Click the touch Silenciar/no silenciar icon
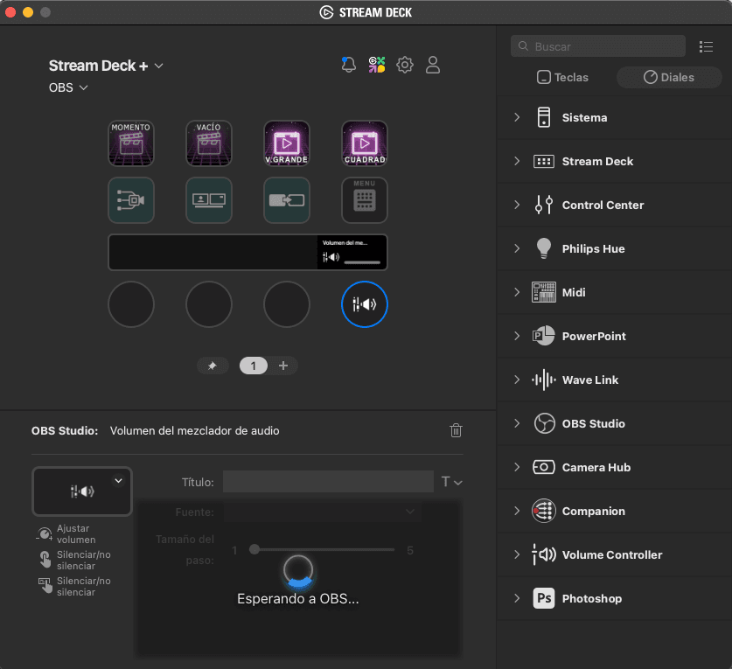The image size is (732, 669). (x=45, y=586)
